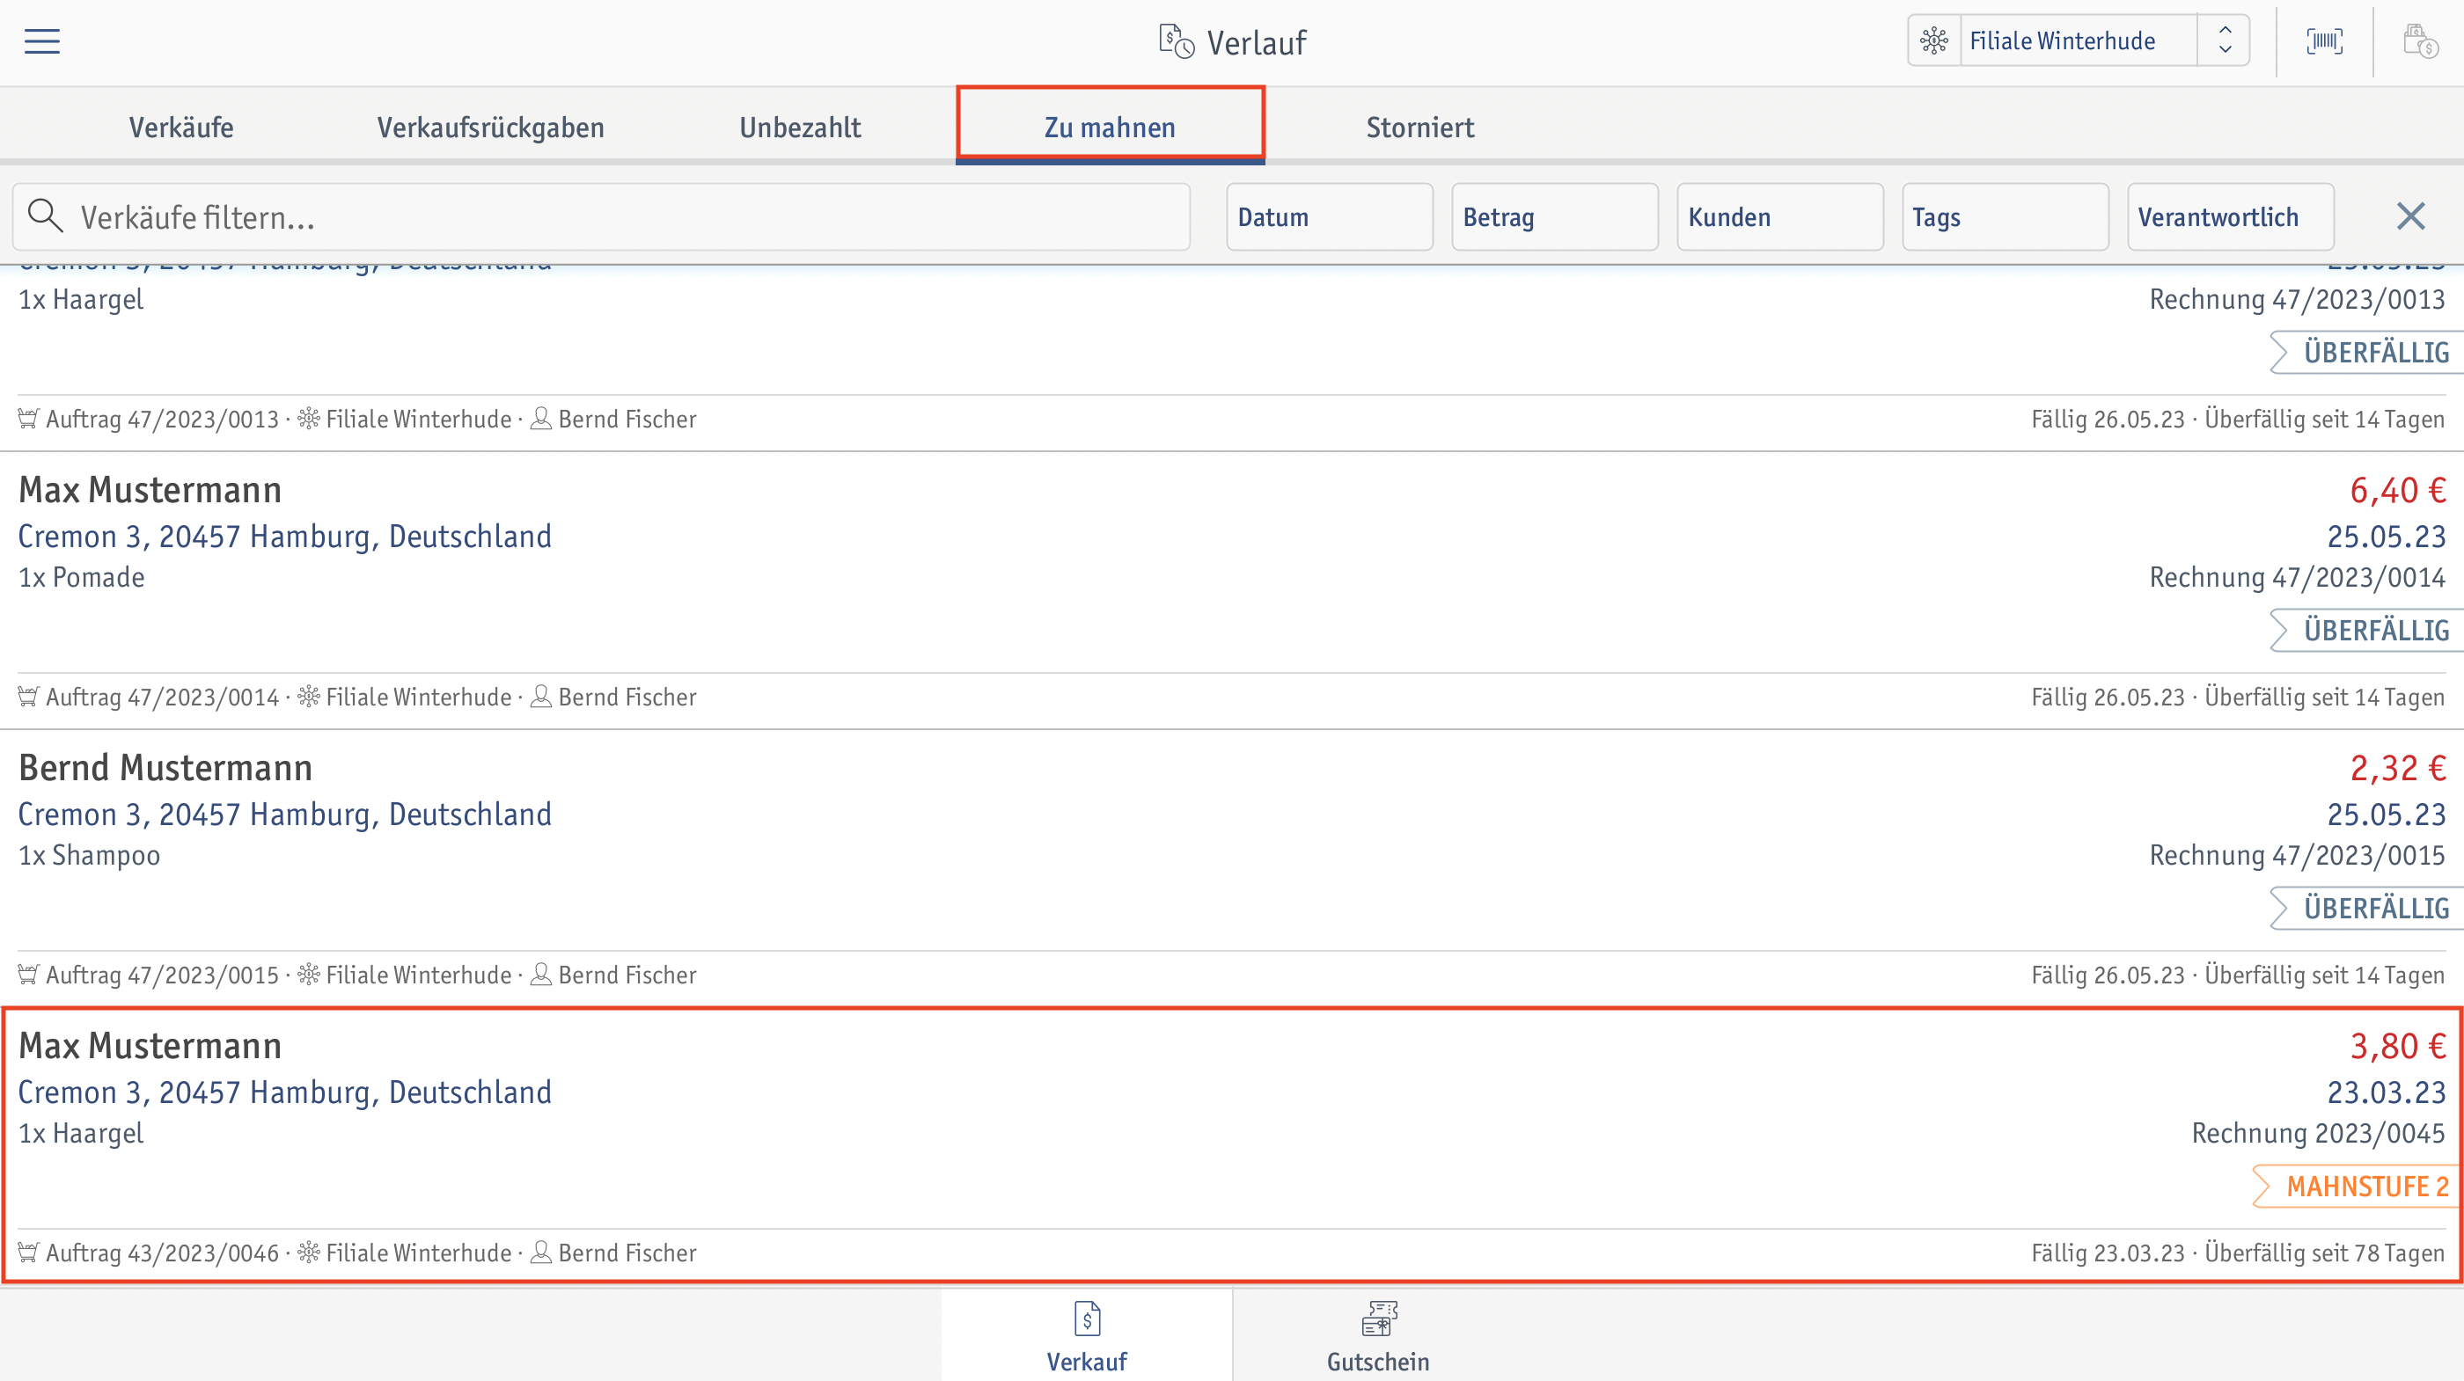Click person icon beside Bernd Fischer, Auftrag 43/2023/0046
Screen dimensions: 2464x1381
click(540, 1252)
